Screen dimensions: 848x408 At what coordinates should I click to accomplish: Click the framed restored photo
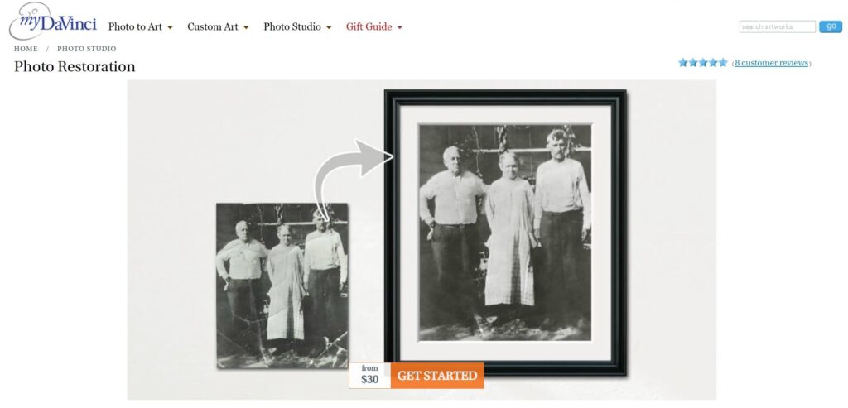click(x=505, y=233)
